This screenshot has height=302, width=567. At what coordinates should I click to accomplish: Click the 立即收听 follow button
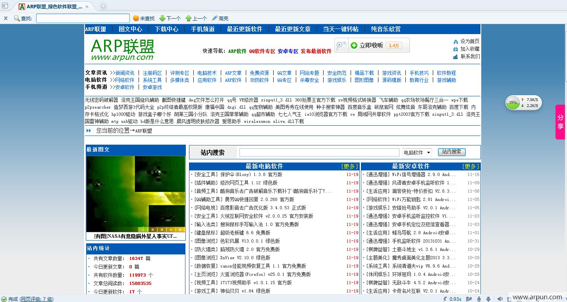tap(367, 46)
